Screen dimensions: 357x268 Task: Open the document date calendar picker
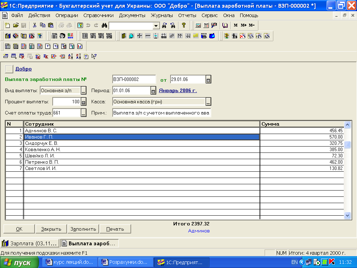pos(208,80)
